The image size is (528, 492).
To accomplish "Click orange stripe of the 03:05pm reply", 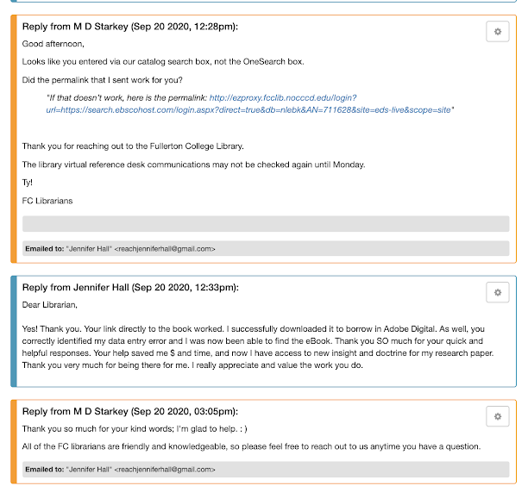I will point(14,441).
